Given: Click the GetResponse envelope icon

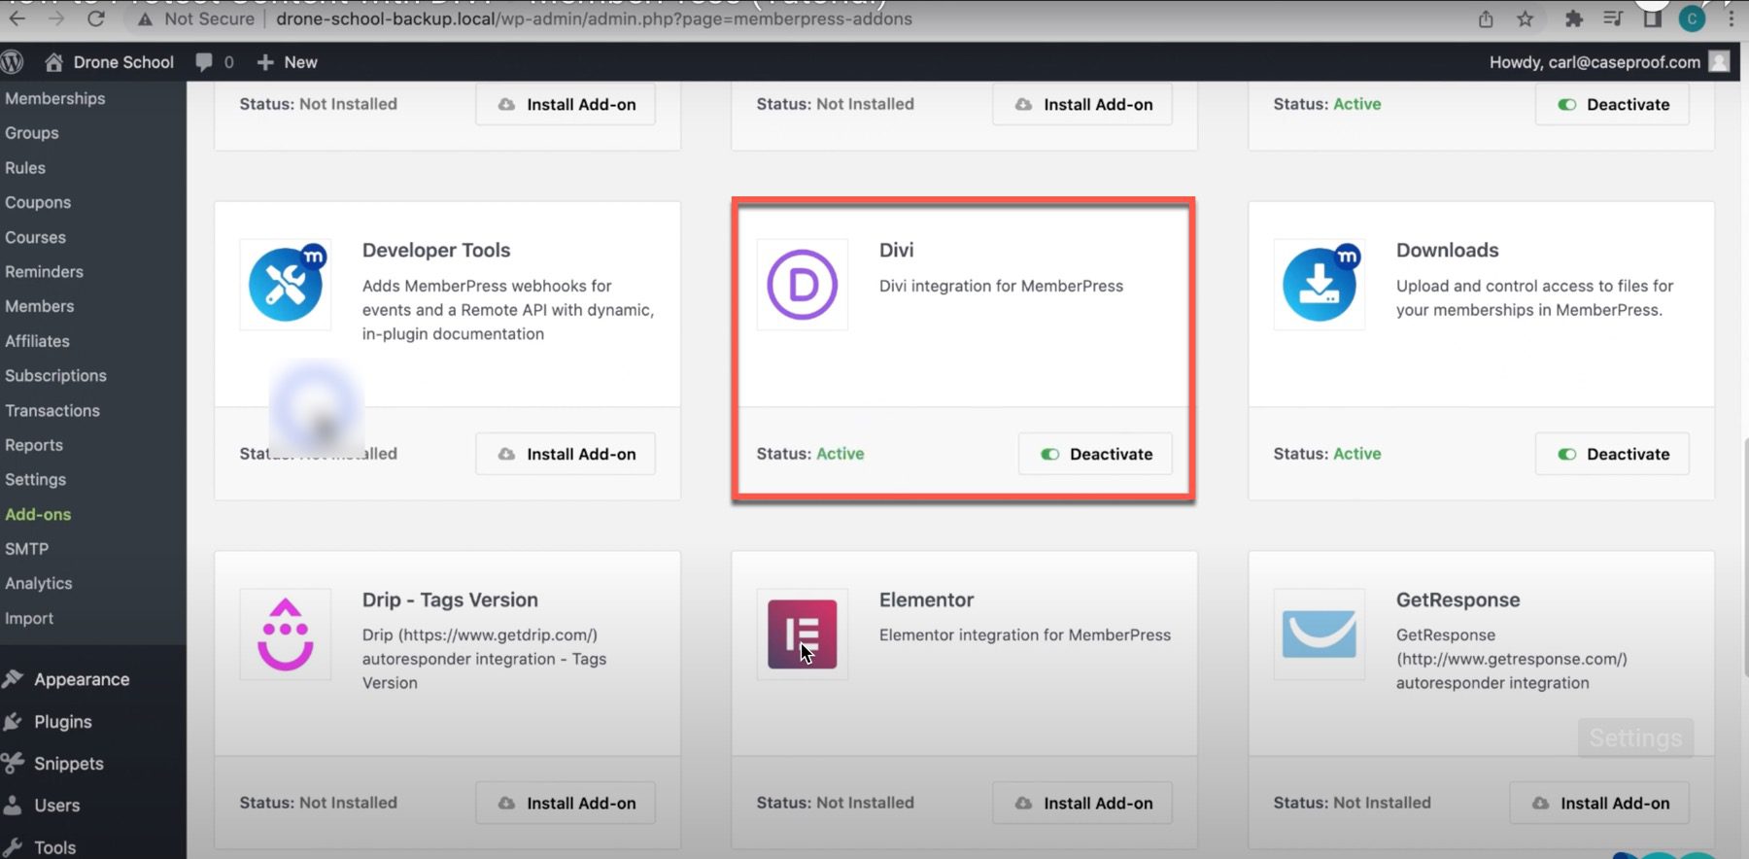Looking at the screenshot, I should (x=1319, y=635).
